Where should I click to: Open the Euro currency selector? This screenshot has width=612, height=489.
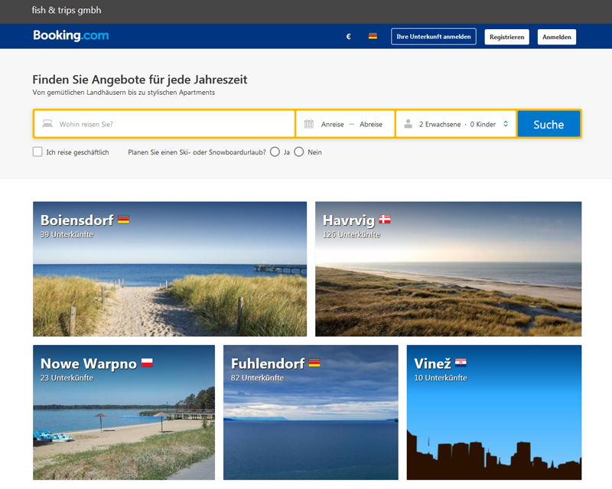coord(348,37)
